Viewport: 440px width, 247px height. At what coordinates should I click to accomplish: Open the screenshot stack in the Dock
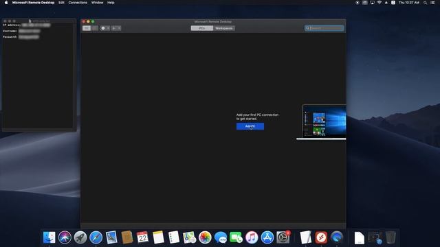(x=375, y=238)
